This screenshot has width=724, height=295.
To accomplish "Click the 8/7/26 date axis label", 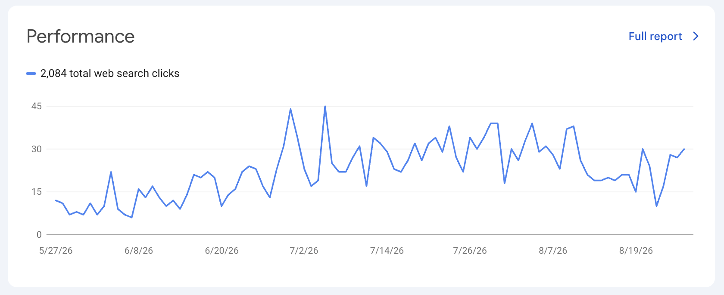I will click(x=553, y=251).
